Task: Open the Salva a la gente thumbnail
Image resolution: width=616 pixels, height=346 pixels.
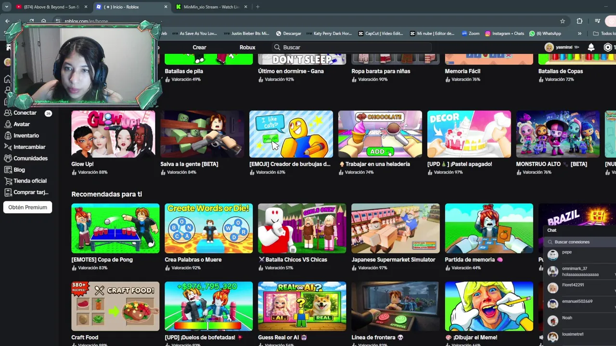Action: [202, 134]
